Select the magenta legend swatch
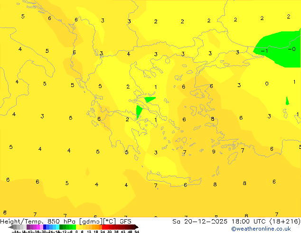Image resolution: width=301 pixels, height=233 pixels. tap(38, 227)
